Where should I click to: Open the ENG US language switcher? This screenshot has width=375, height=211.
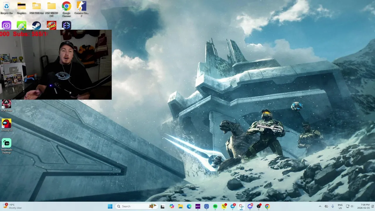coord(340,206)
